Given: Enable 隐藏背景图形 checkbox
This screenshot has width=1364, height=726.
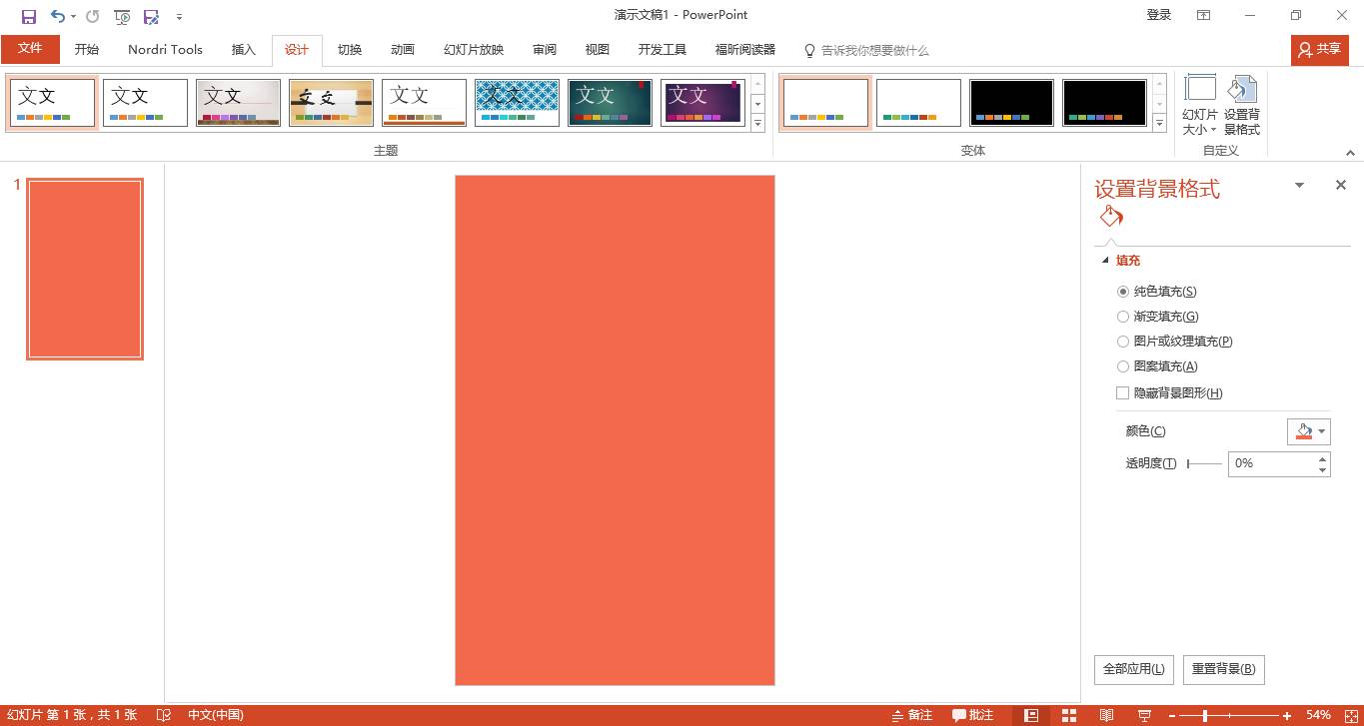Looking at the screenshot, I should pos(1123,393).
